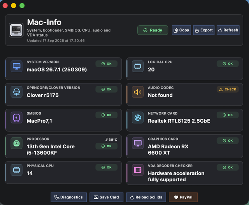Image resolution: width=249 pixels, height=205 pixels.
Task: Click the CHECK warning badge on Audio Codec
Action: [x=228, y=89]
